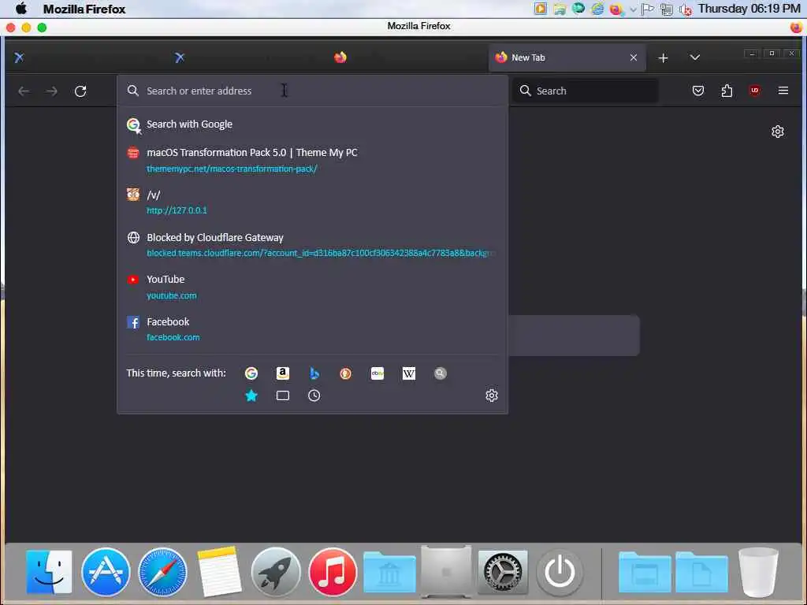Viewport: 807px width, 605px height.
Task: Search this time with Google icon
Action: [x=251, y=373]
